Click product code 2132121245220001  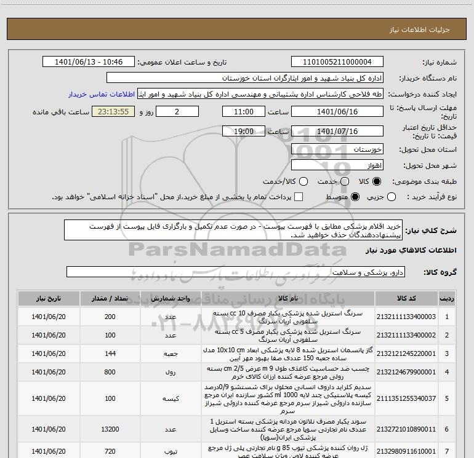click(x=406, y=353)
